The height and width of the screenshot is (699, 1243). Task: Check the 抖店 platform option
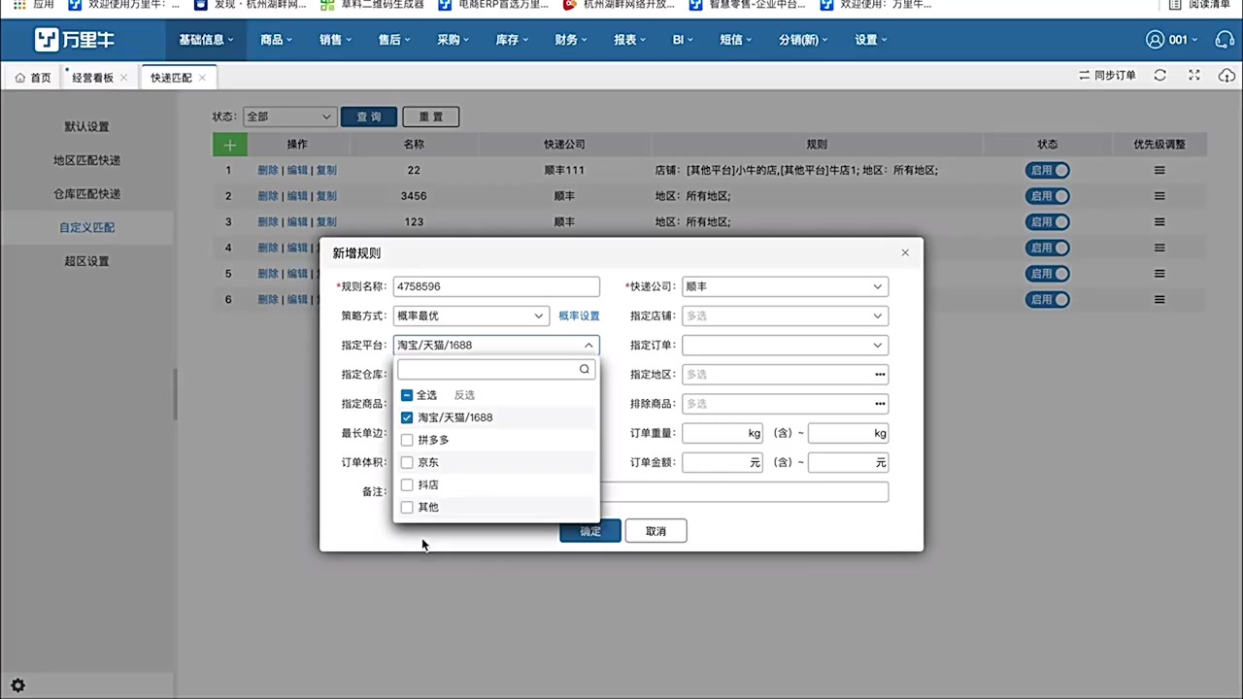click(407, 484)
